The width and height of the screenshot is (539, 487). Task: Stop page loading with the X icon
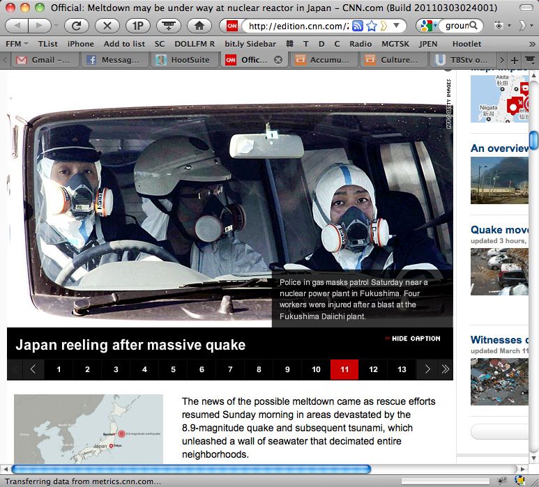point(107,26)
